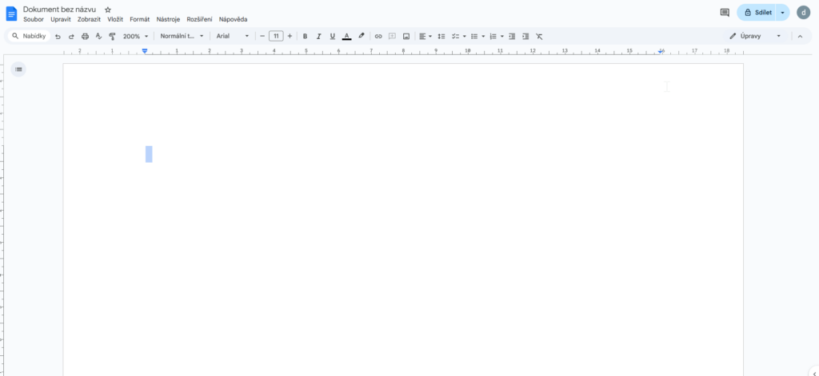Open the Soubor menu
The image size is (819, 376).
[x=34, y=19]
